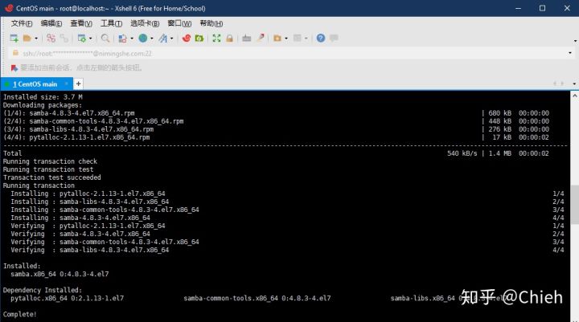Image resolution: width=579 pixels, height=322 pixels.
Task: Open the folder icon for saved sessions
Action: [x=27, y=38]
